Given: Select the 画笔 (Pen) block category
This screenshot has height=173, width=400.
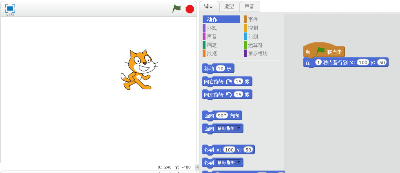Looking at the screenshot, I should point(212,45).
